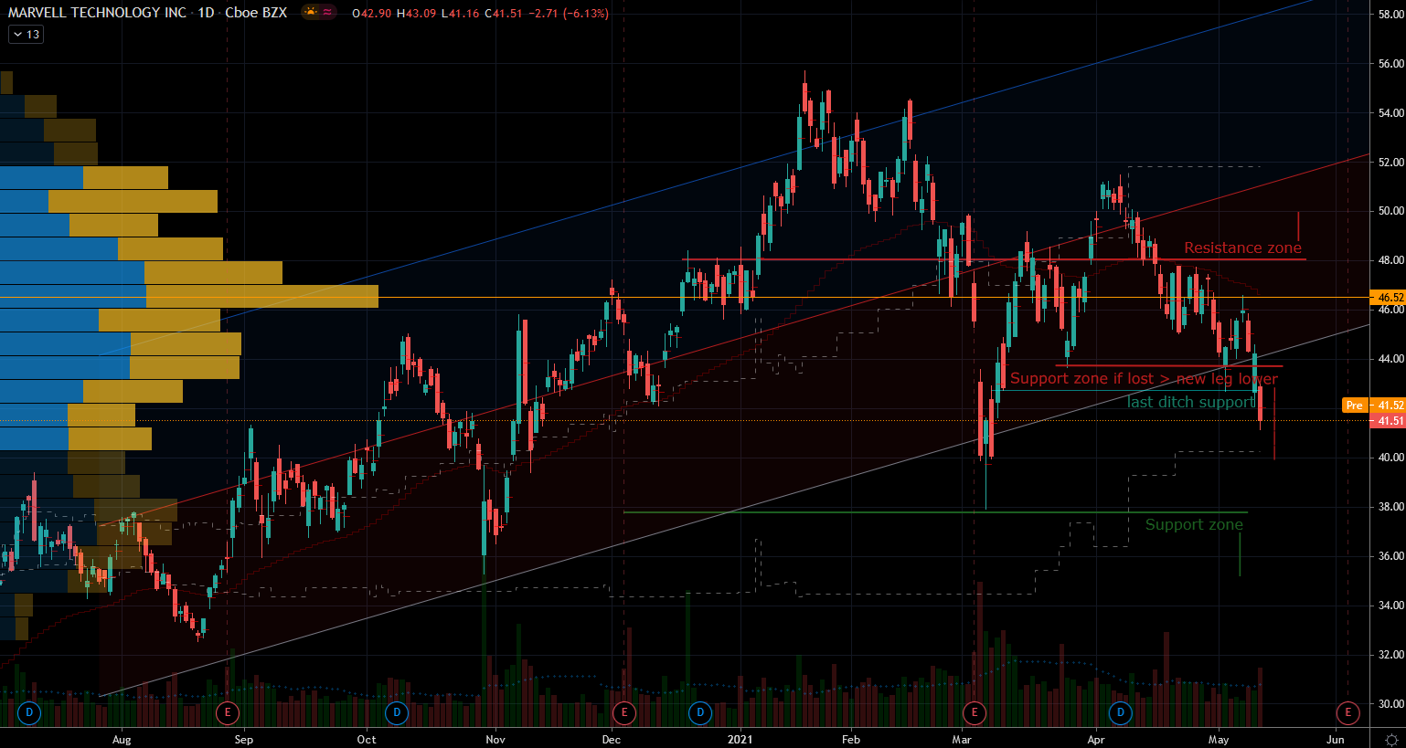The height and width of the screenshot is (748, 1406).
Task: Open the earnings marker after Jun
Action: (1347, 712)
